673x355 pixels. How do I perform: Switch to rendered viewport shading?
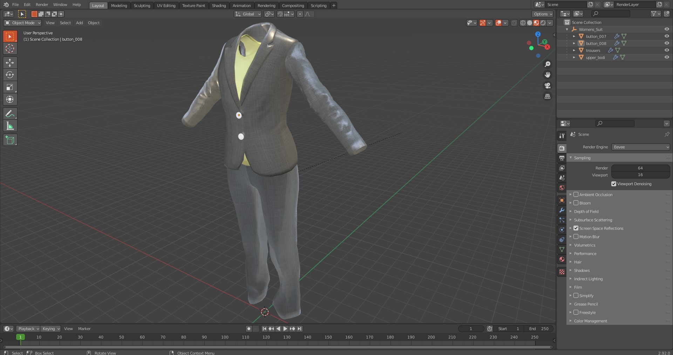[543, 23]
